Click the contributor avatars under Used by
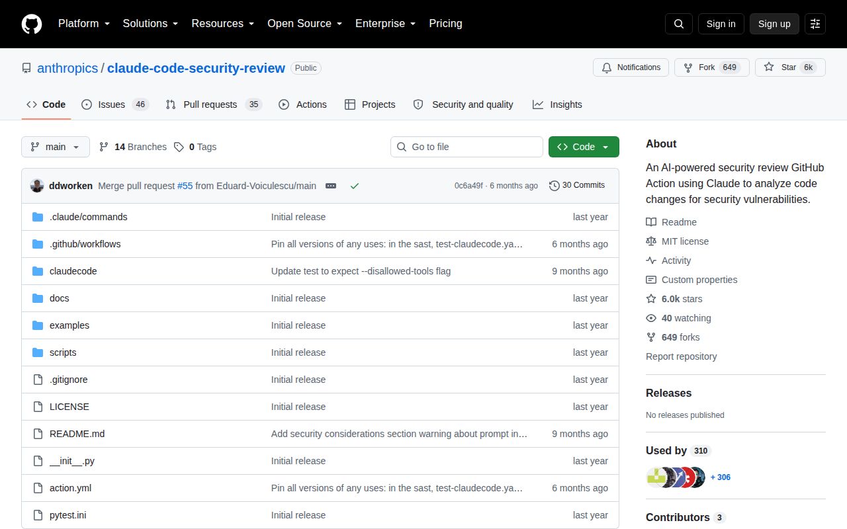 (676, 477)
